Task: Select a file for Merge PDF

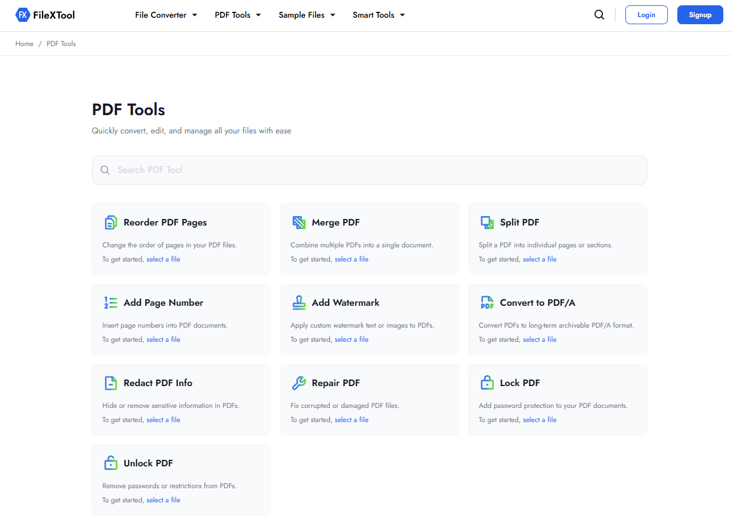Action: [351, 259]
